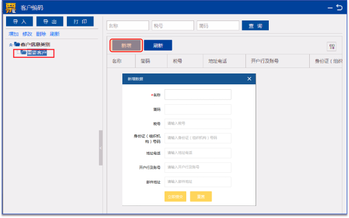Screen dimensions: 349x218
Task: Click the 身份证(组织机构)号码 input field
Action: point(198,138)
